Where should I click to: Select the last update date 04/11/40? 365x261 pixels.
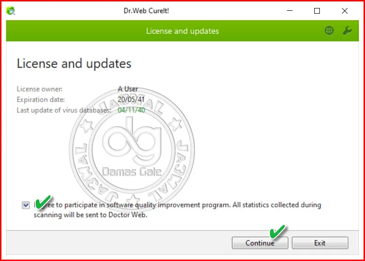(131, 110)
